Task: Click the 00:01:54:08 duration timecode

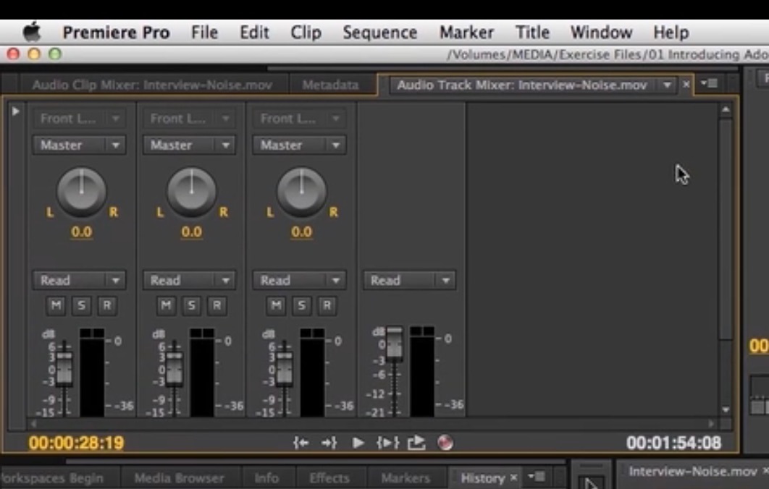Action: pyautogui.click(x=674, y=443)
